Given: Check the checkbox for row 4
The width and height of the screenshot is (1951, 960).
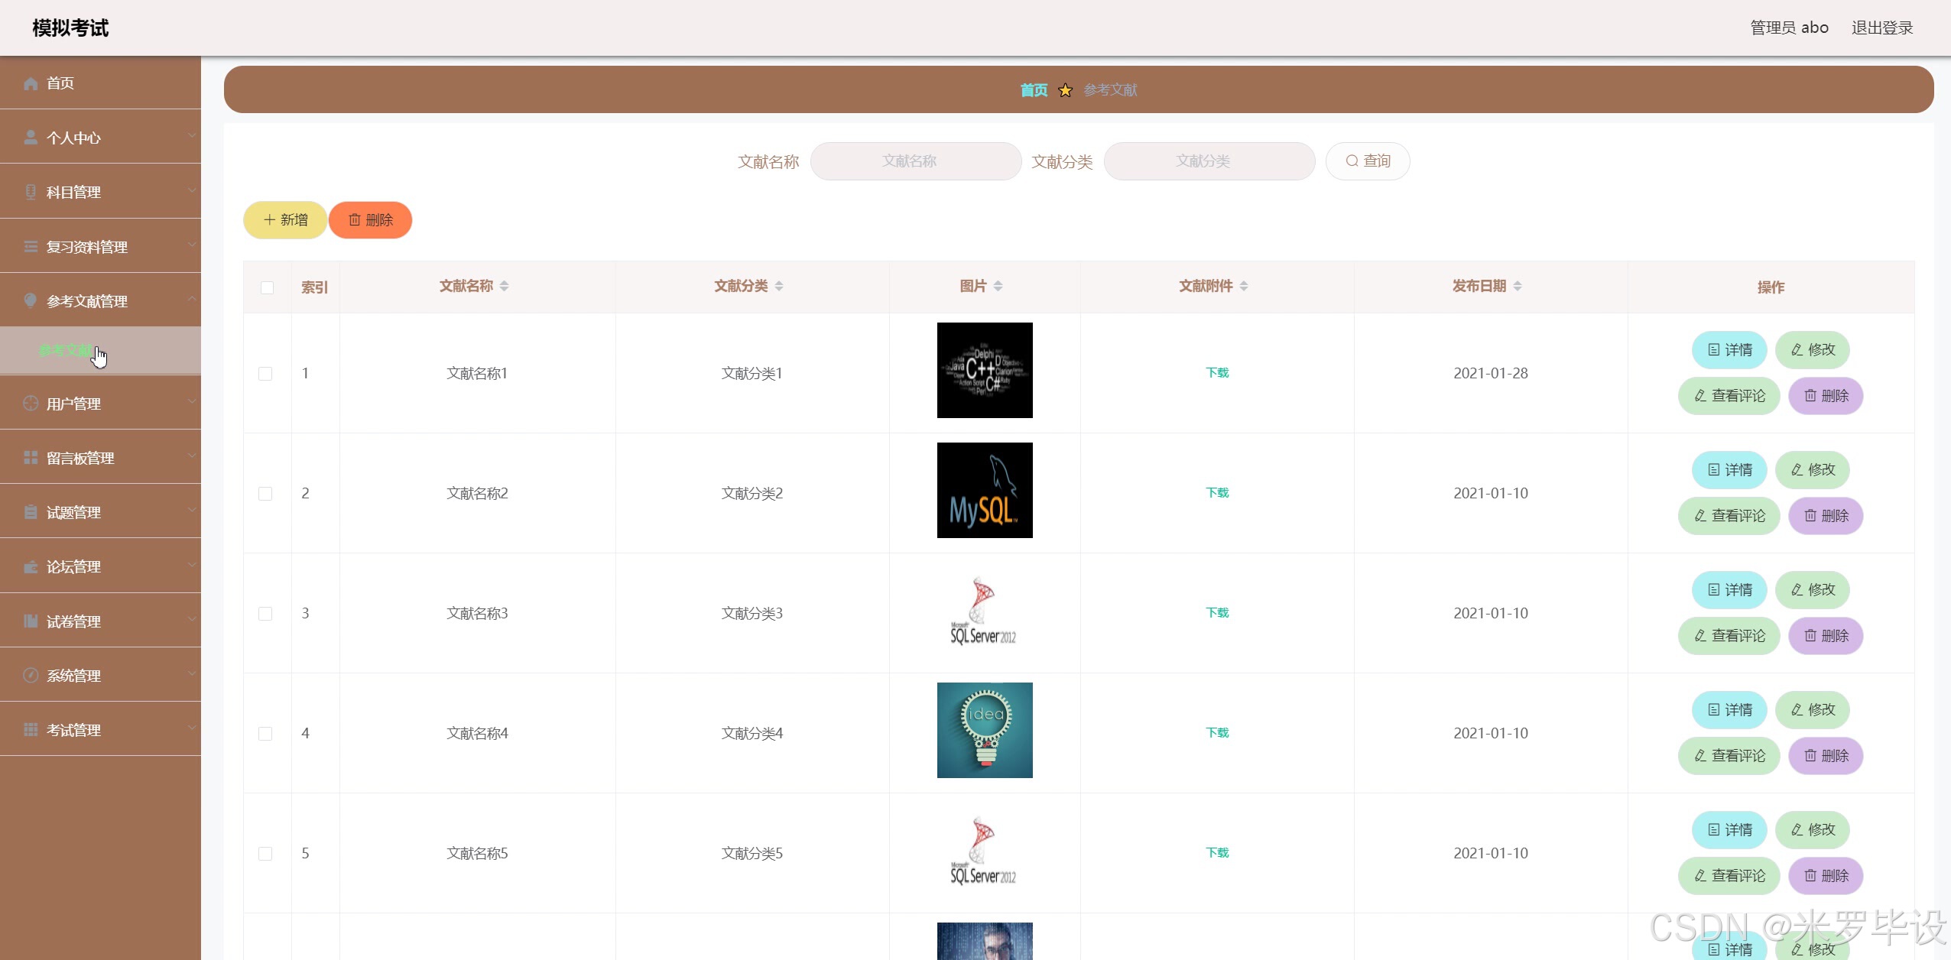Looking at the screenshot, I should pyautogui.click(x=265, y=734).
